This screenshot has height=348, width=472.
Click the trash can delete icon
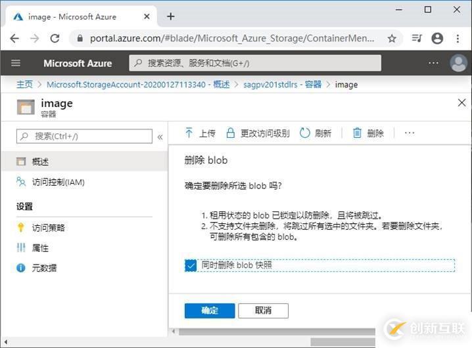pyautogui.click(x=357, y=133)
